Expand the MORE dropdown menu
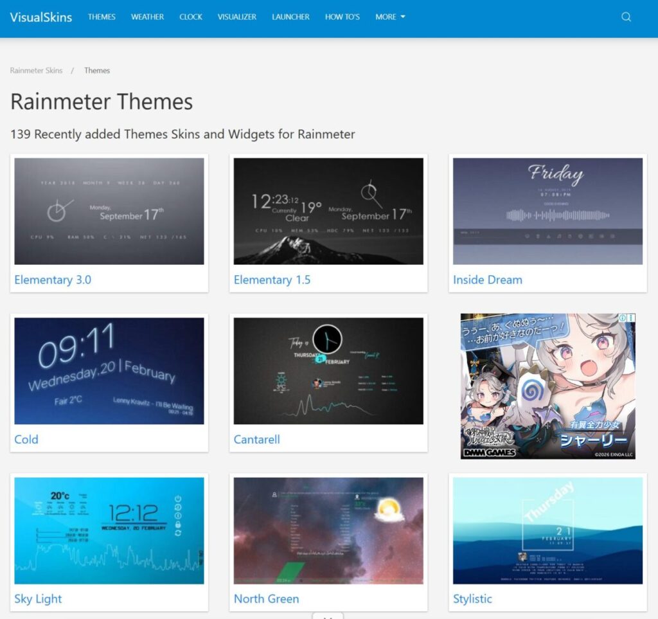Viewport: 658px width, 619px height. pos(390,17)
